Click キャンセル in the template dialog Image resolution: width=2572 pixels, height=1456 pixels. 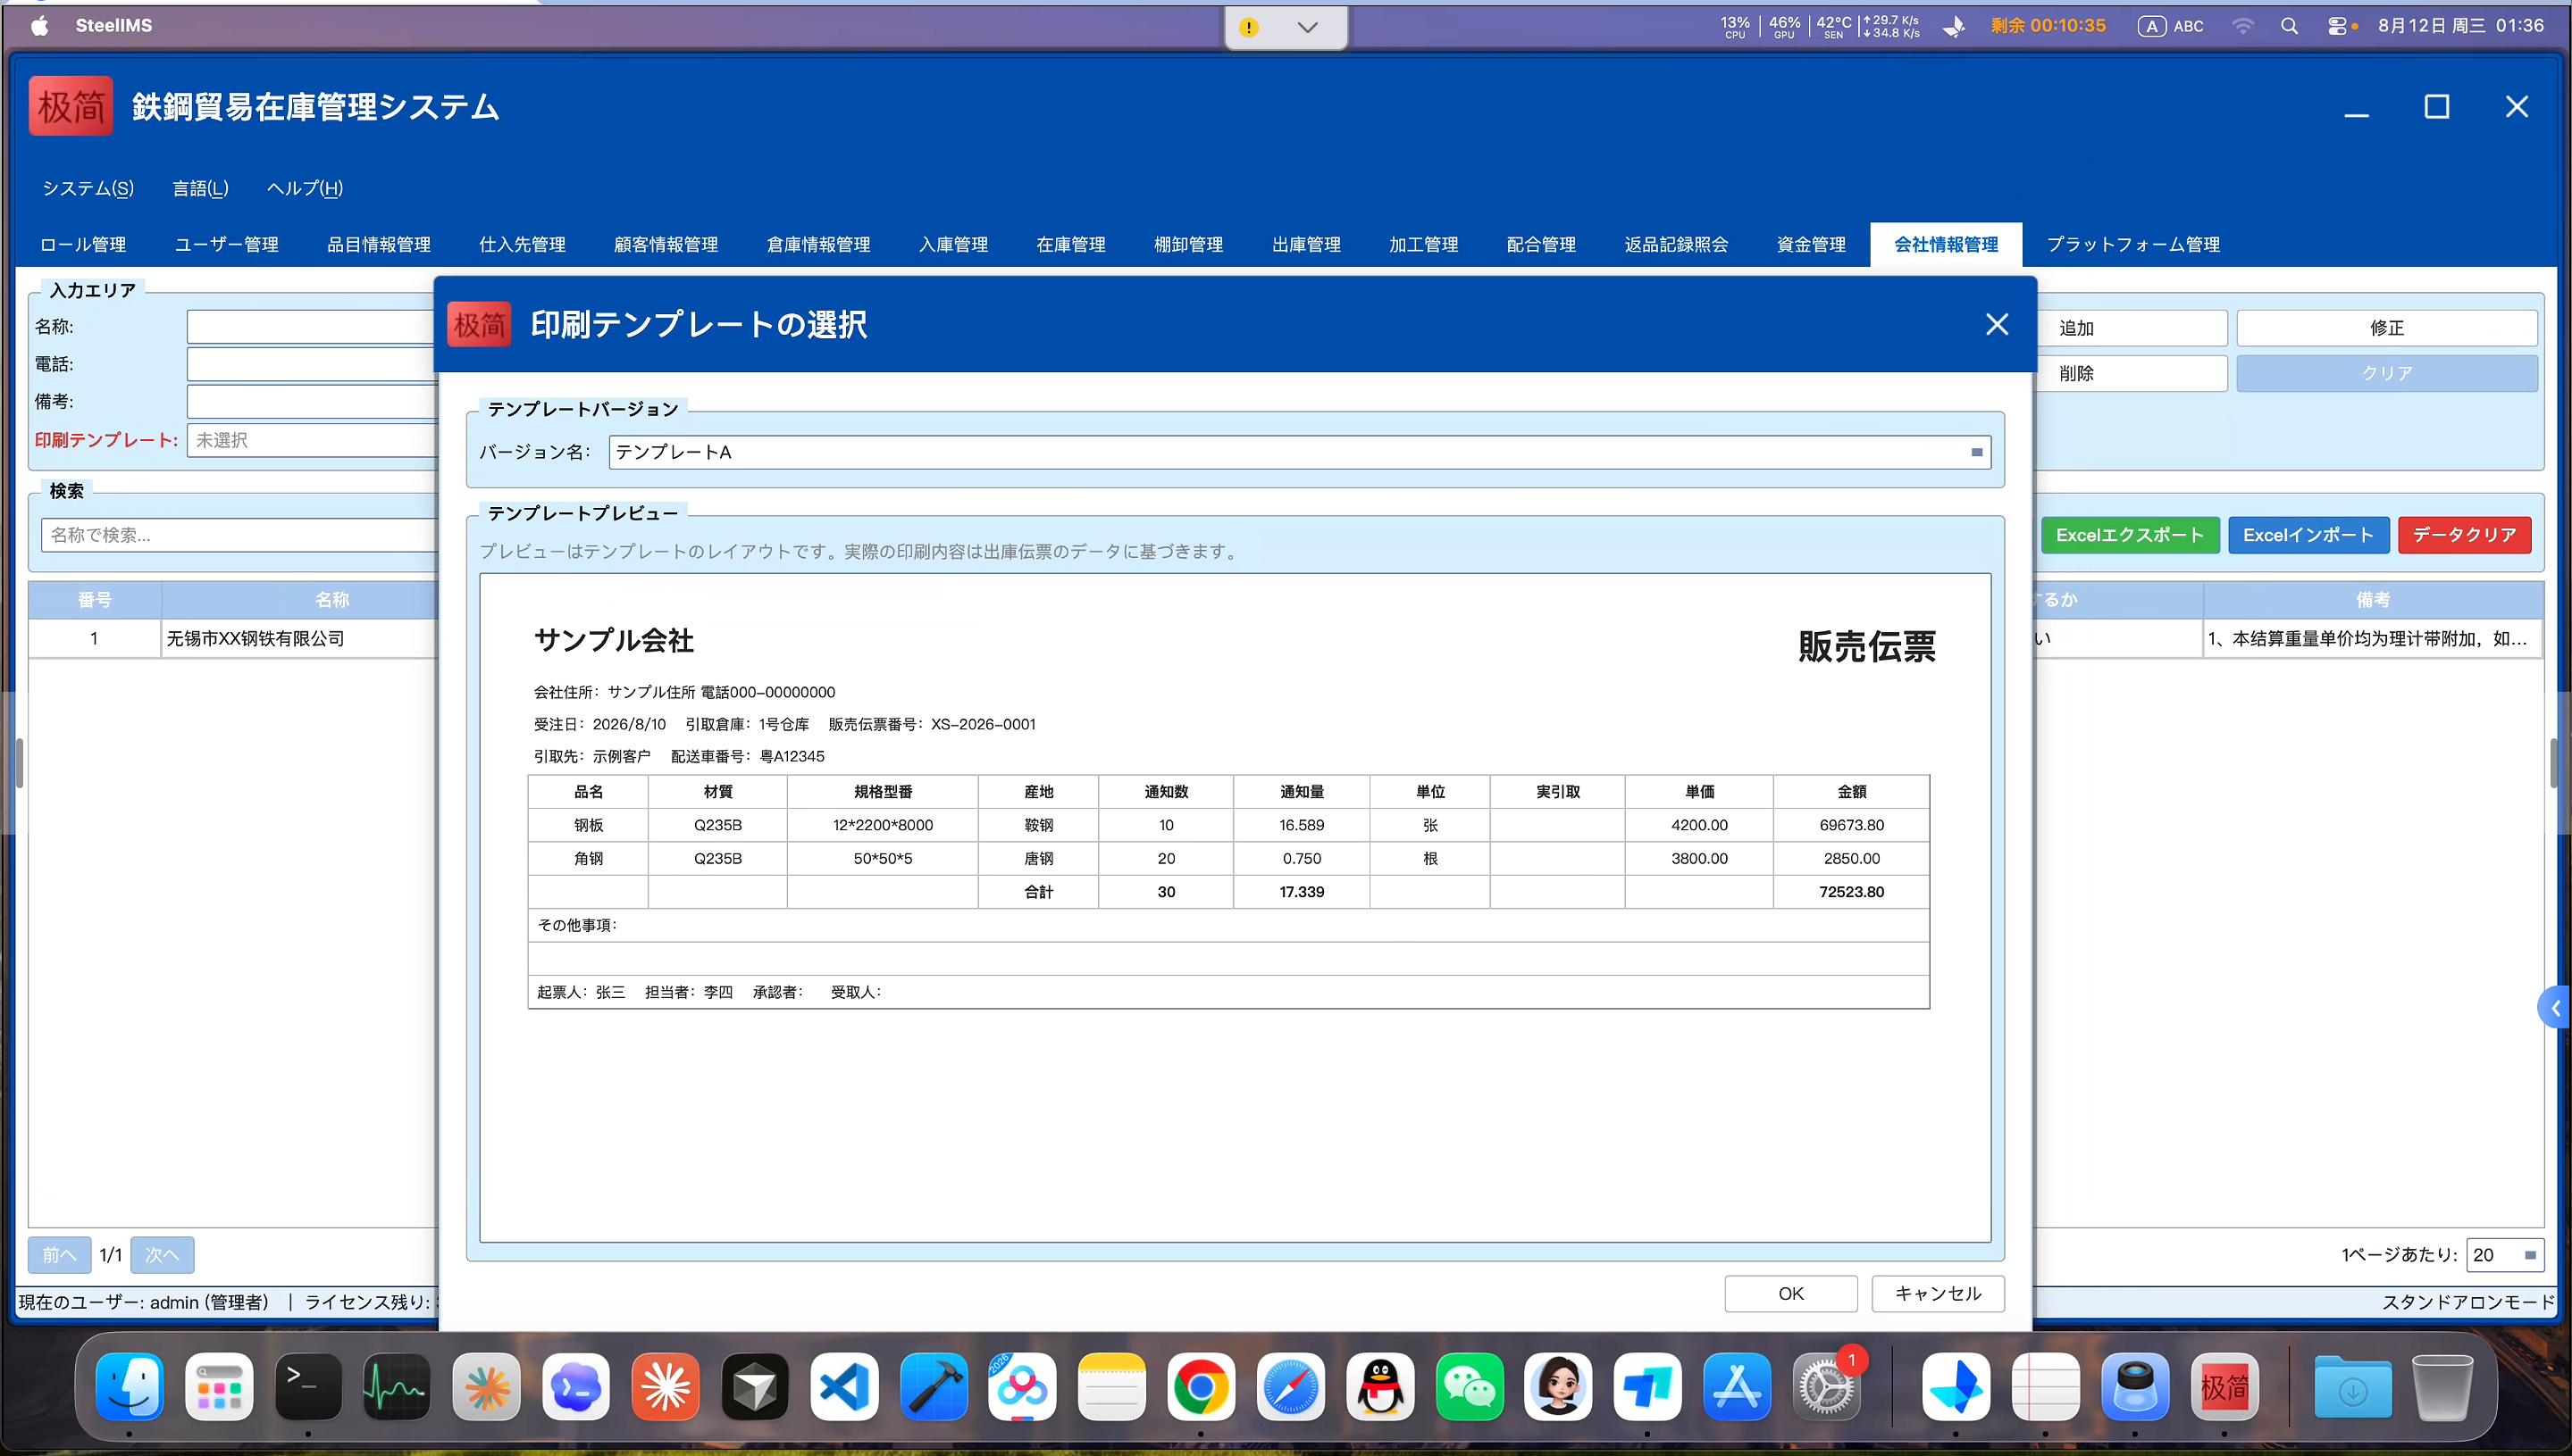pos(1938,1293)
